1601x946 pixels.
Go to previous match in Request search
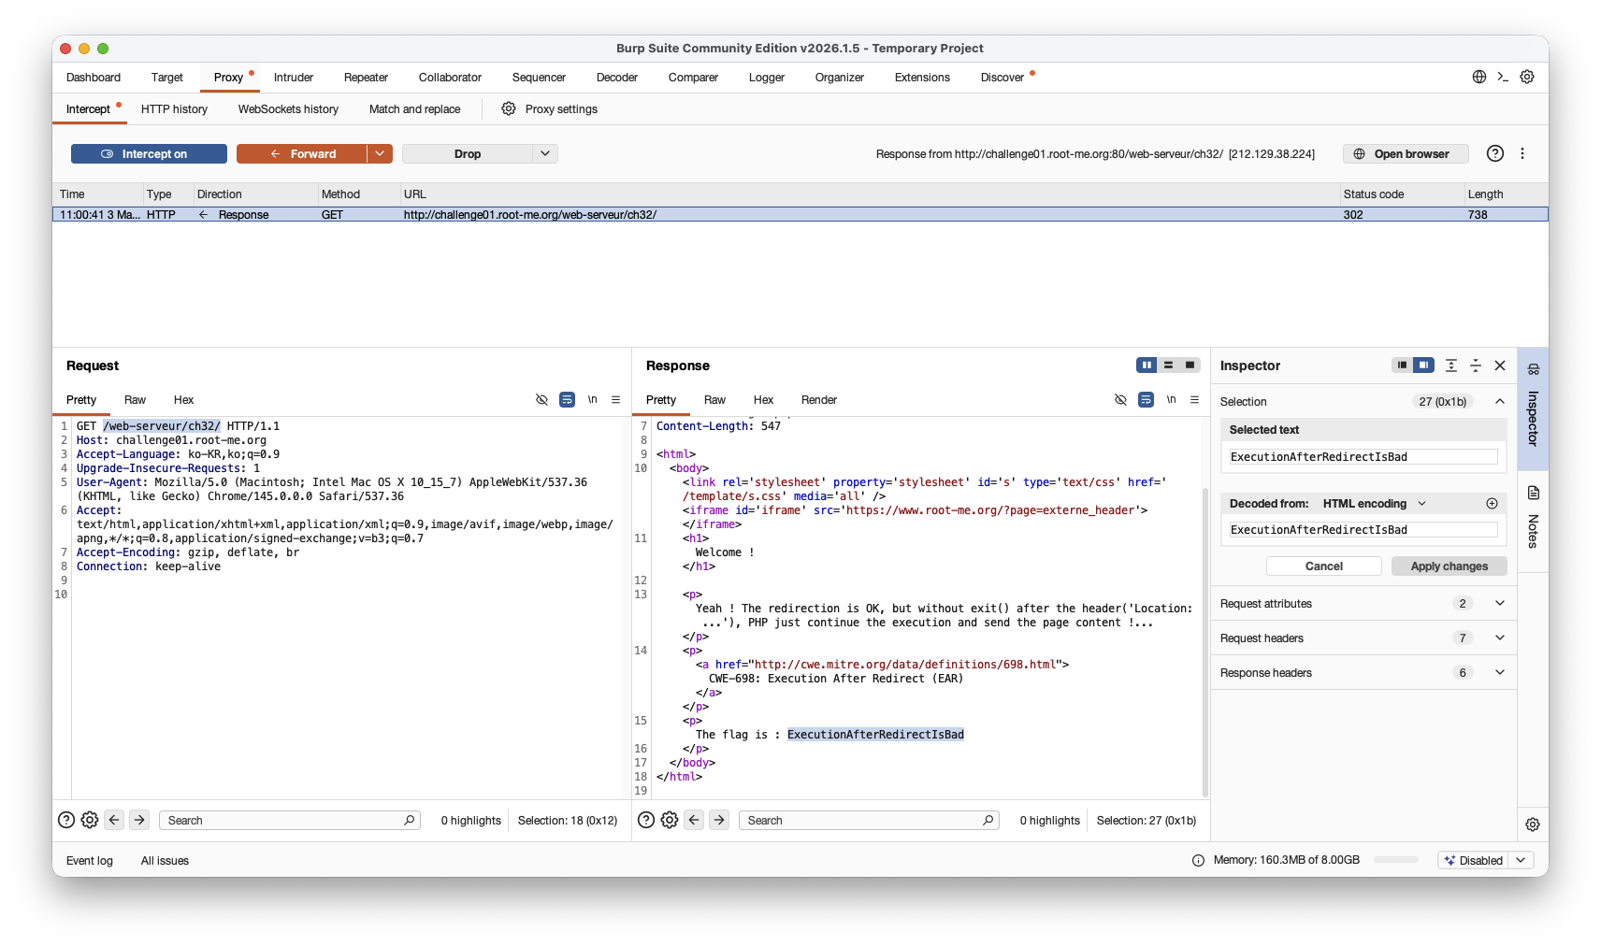(x=114, y=820)
